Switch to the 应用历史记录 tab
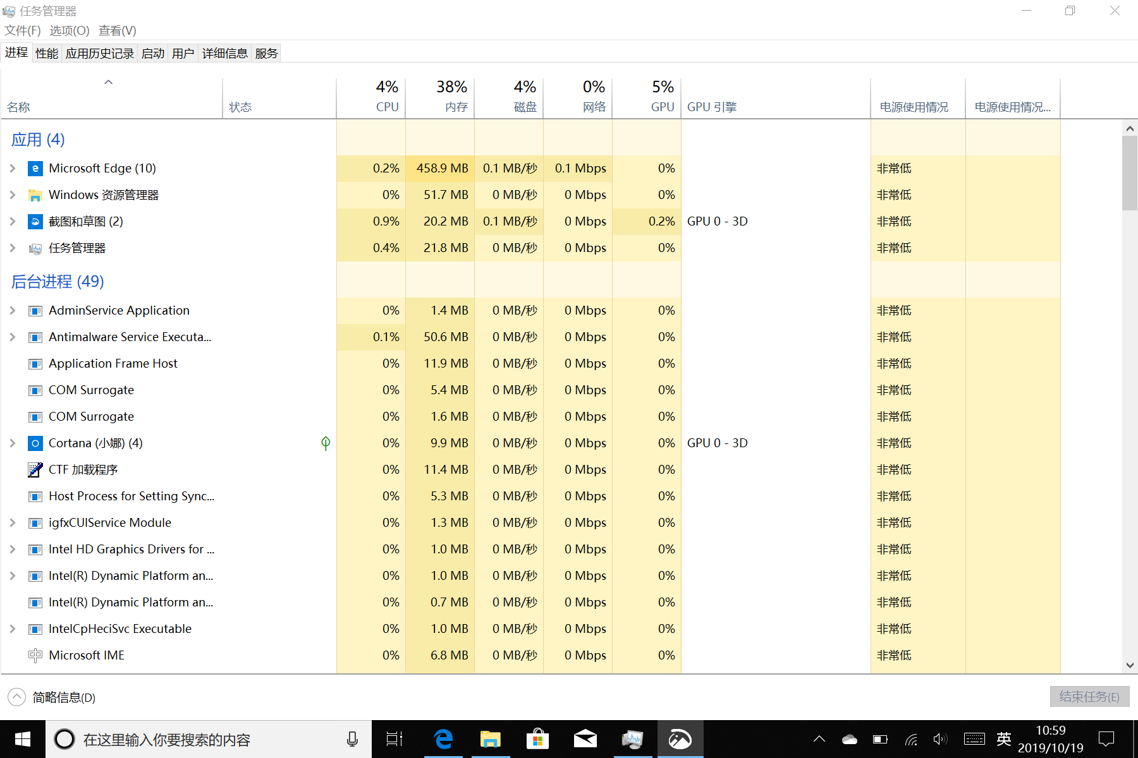 click(100, 54)
